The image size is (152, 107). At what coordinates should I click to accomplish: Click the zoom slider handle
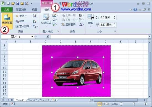coord(133,104)
